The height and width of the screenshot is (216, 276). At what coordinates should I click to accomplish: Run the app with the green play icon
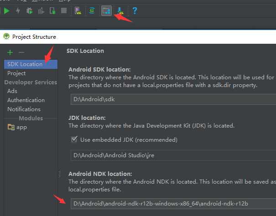(x=7, y=11)
